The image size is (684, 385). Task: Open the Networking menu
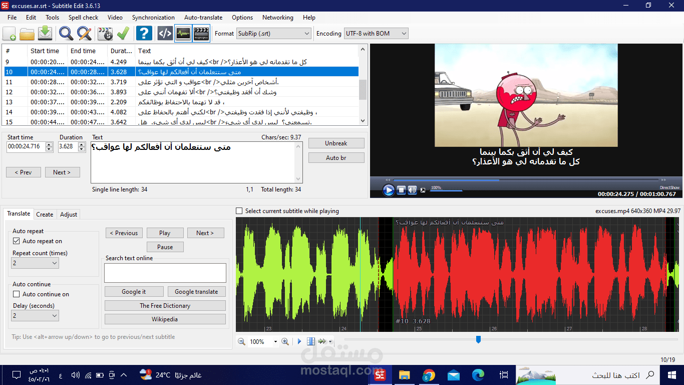pos(278,18)
